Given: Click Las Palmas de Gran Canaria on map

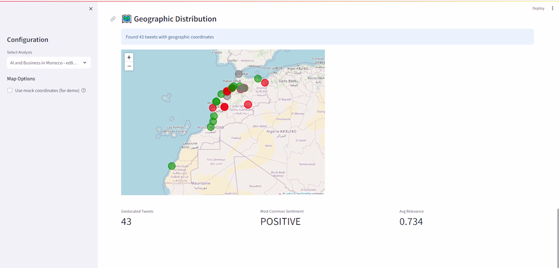Looking at the screenshot, I should pos(175,130).
